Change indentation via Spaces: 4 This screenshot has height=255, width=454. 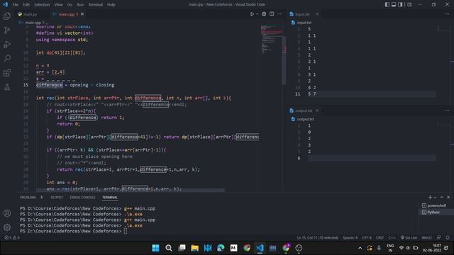pyautogui.click(x=350, y=237)
